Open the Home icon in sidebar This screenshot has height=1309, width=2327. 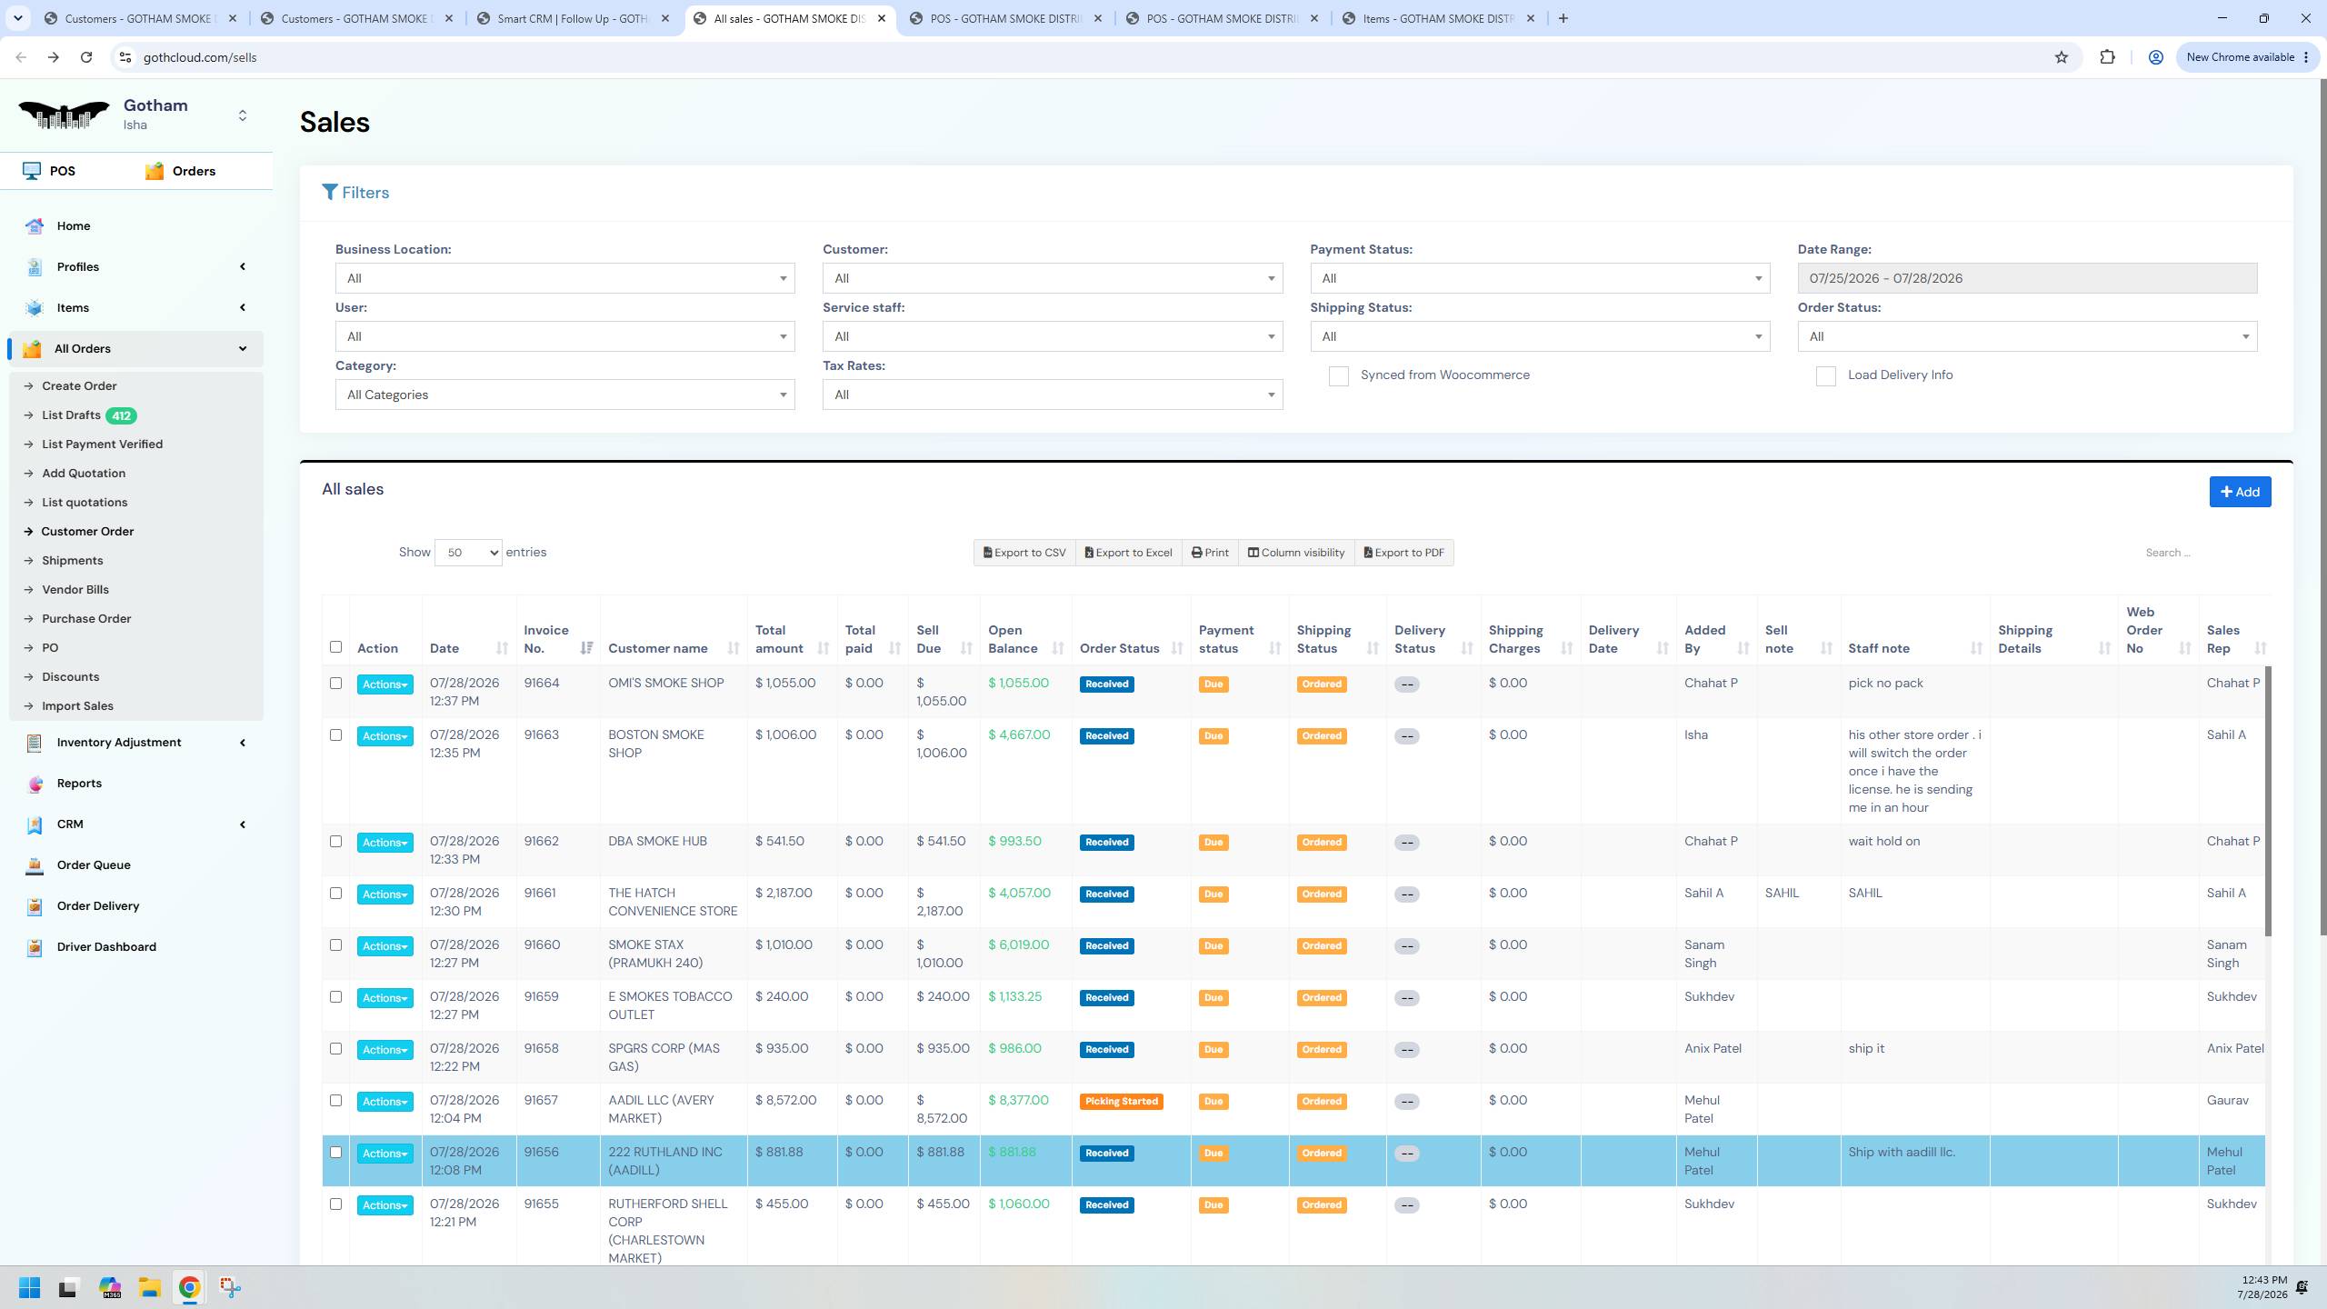(35, 226)
